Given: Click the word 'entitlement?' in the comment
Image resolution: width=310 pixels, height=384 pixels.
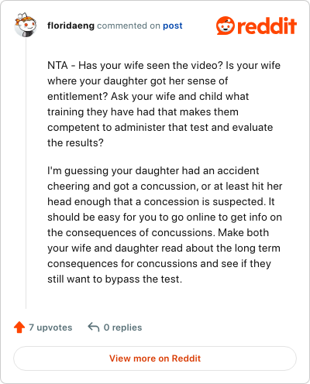Looking at the screenshot, I should pos(77,96).
